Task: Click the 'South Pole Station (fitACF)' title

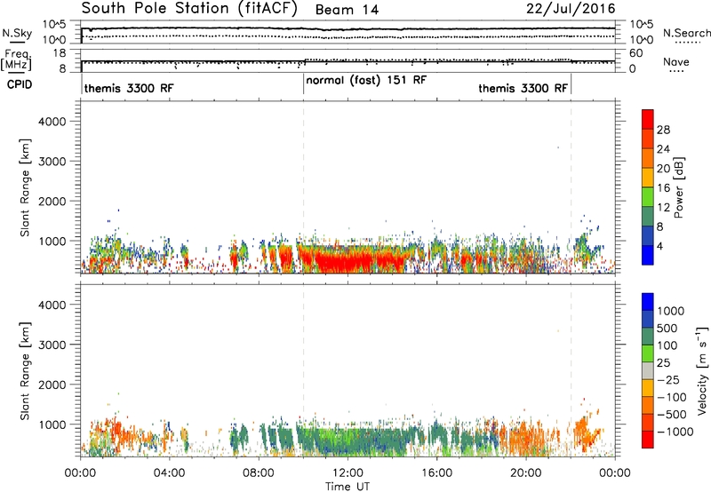Action: click(189, 9)
